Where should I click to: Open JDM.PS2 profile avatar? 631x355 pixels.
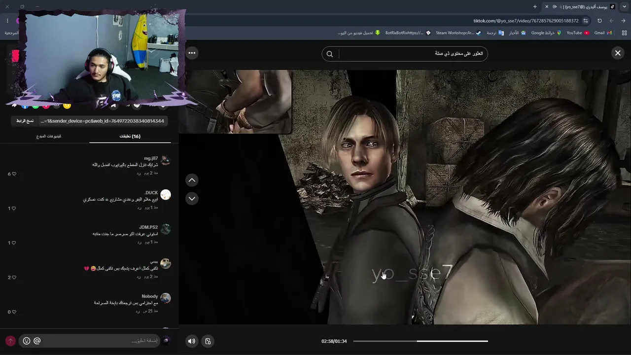point(166,229)
